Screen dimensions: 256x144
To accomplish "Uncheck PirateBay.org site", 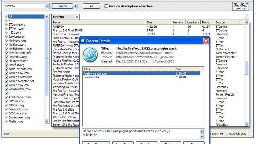I will 7,57.
